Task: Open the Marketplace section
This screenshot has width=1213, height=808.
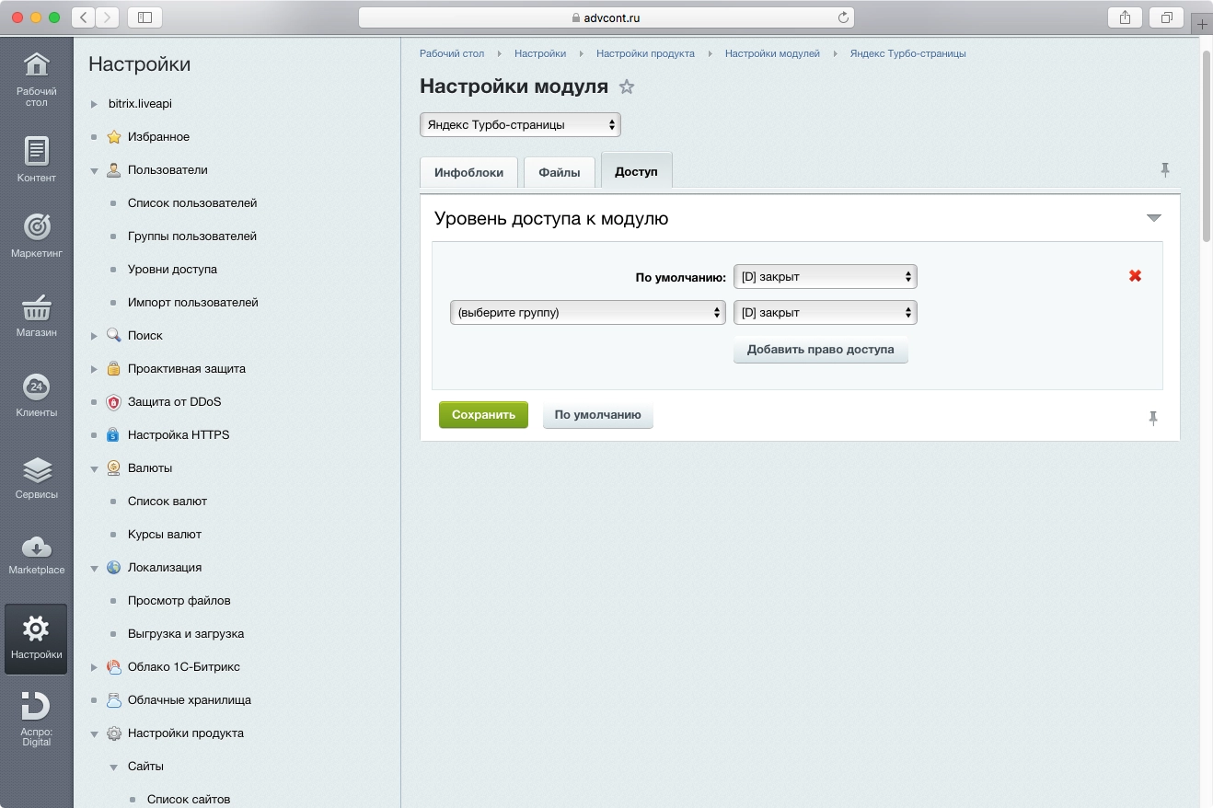Action: point(37,554)
